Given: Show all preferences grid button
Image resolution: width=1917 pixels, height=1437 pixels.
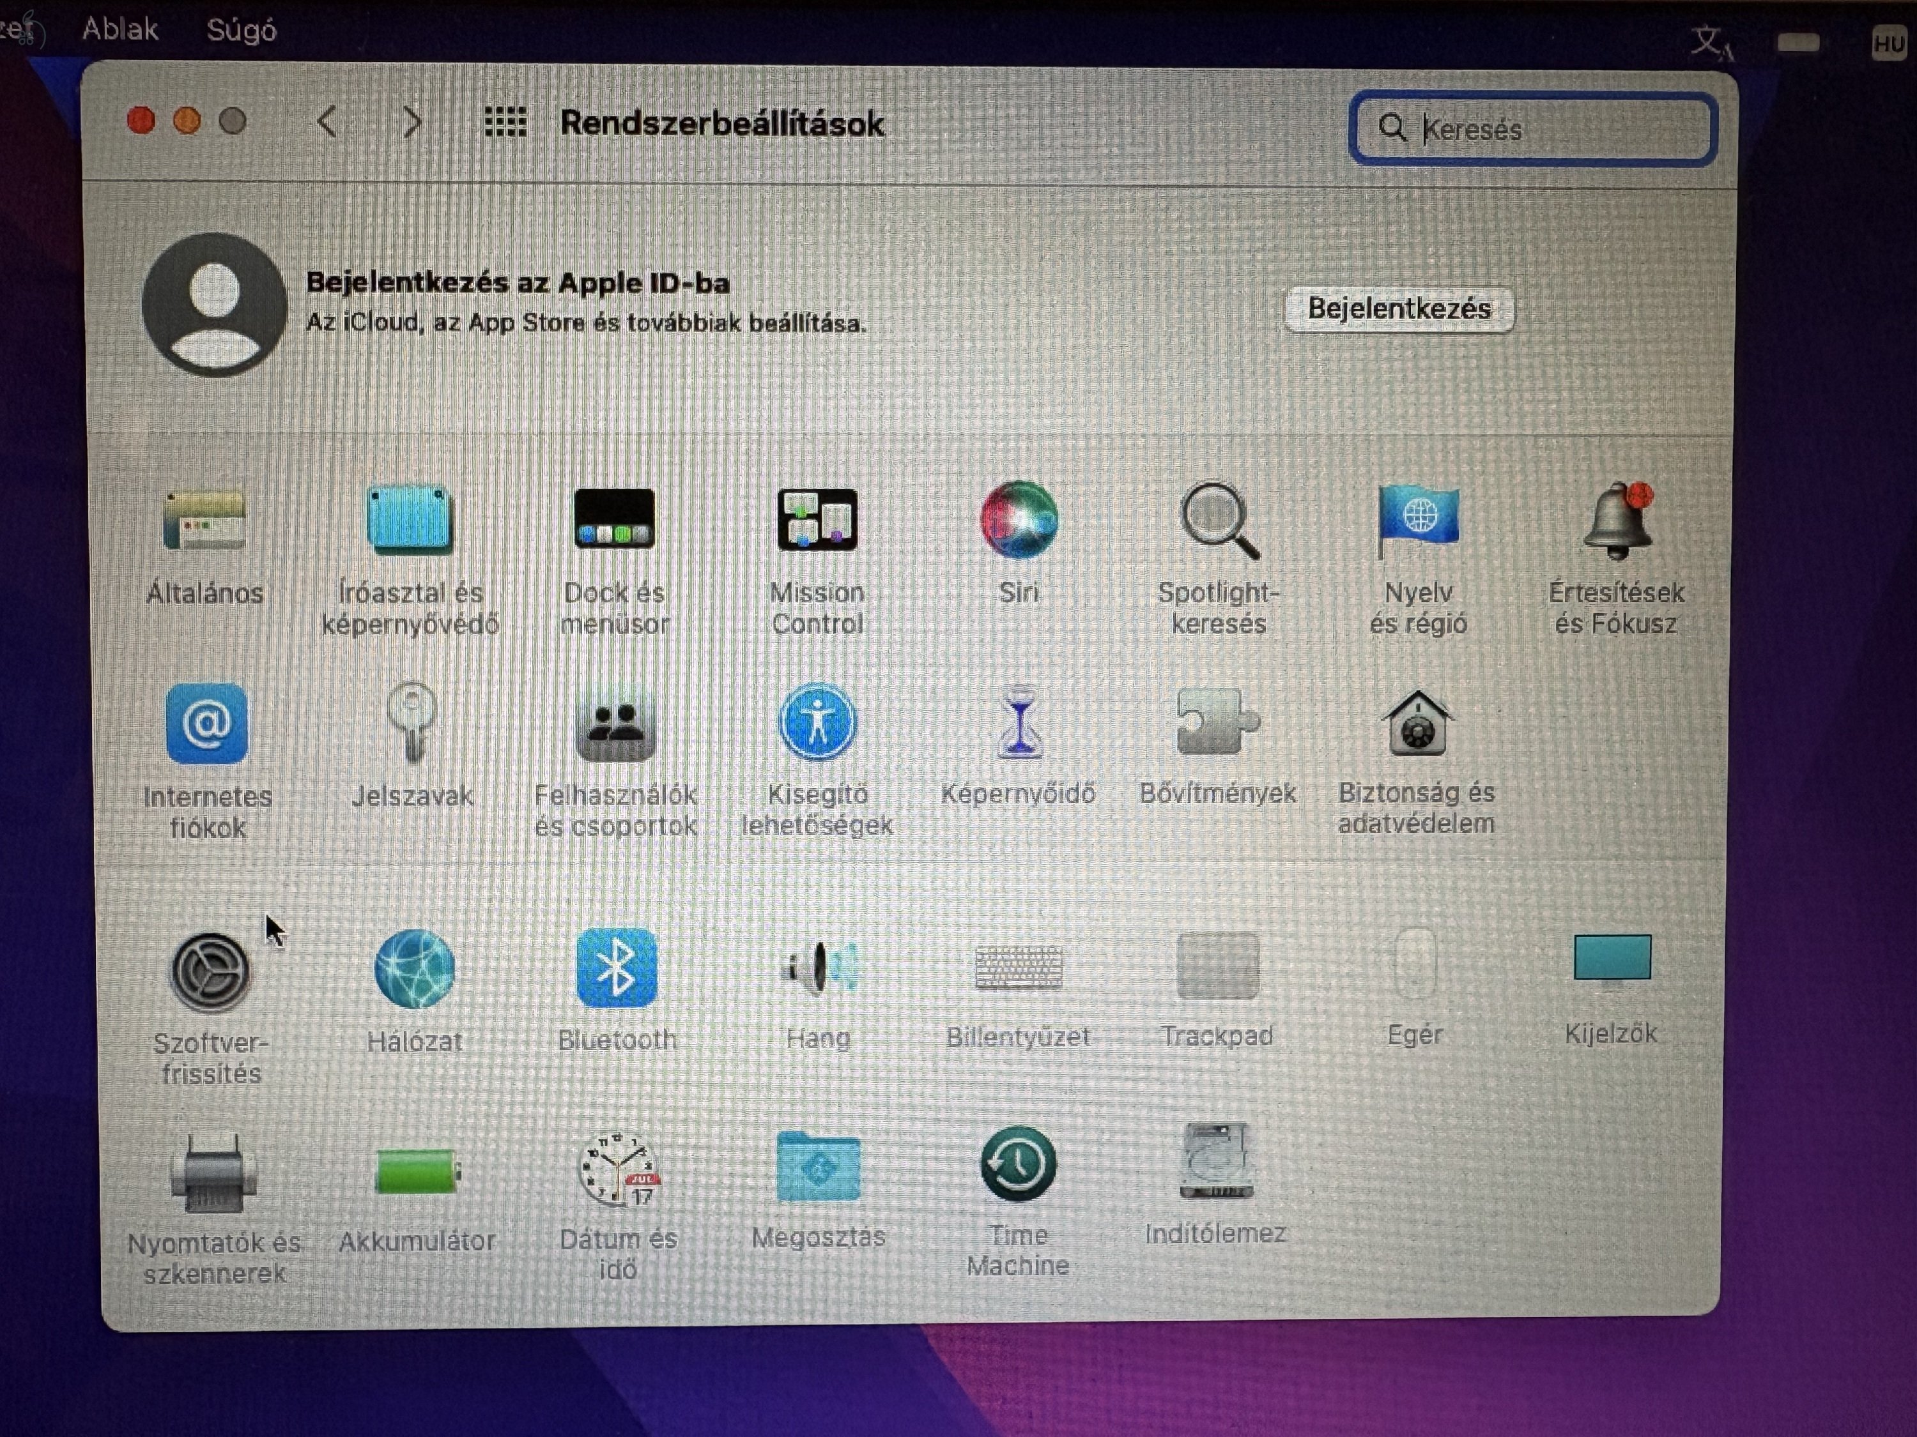Looking at the screenshot, I should [x=505, y=122].
